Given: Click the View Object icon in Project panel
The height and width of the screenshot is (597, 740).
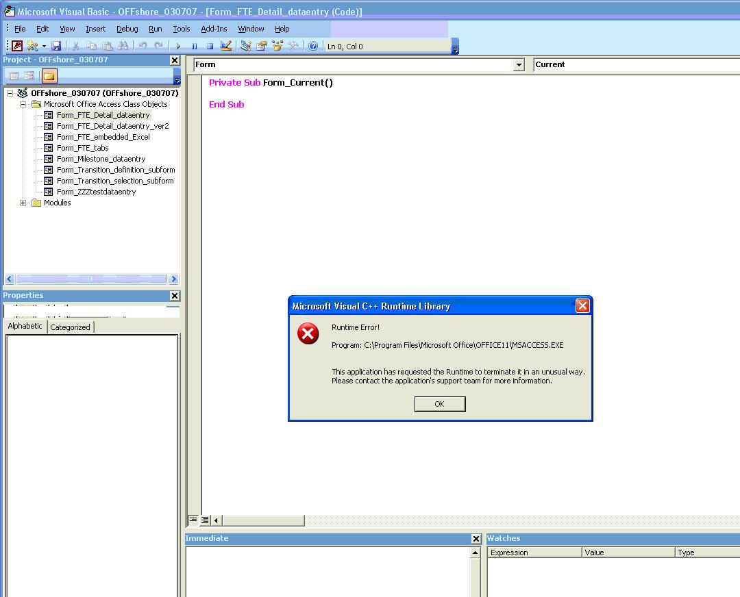Looking at the screenshot, I should pyautogui.click(x=29, y=75).
